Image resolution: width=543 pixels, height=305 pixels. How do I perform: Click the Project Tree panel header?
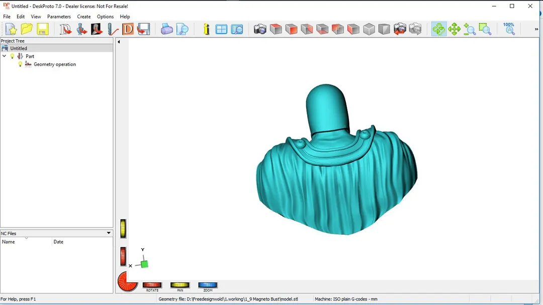coord(56,41)
